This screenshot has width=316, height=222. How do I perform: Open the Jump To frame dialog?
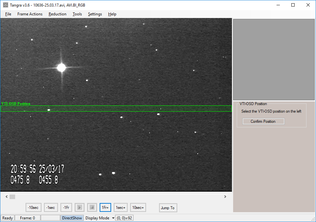(168, 208)
